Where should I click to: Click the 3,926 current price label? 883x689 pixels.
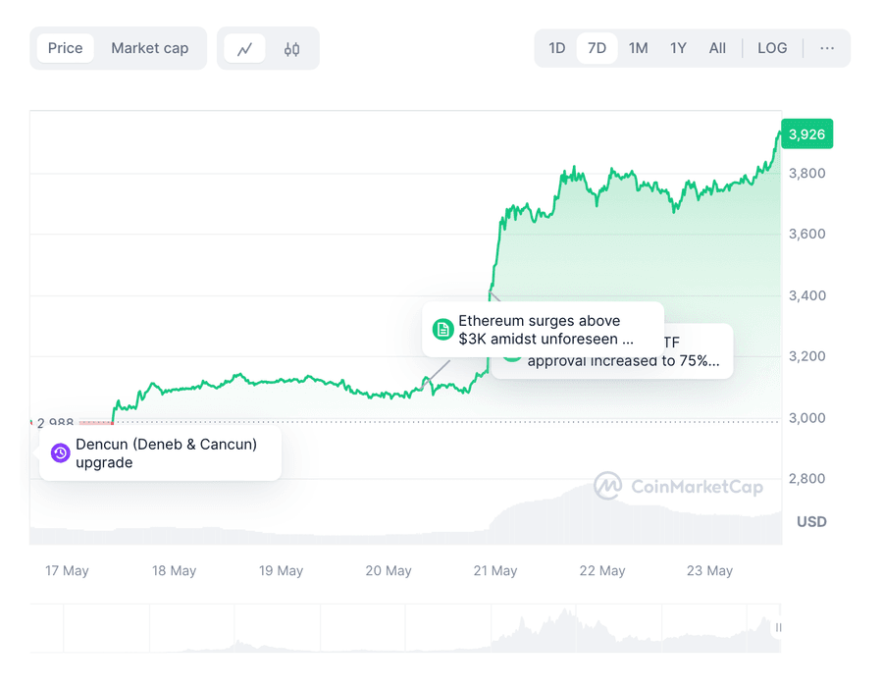click(x=806, y=134)
